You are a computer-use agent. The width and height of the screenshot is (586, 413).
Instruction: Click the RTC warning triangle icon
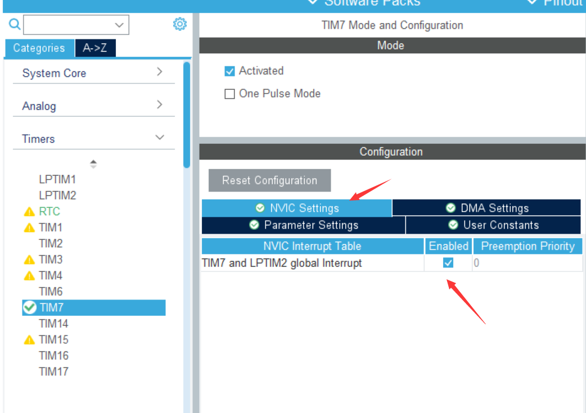(x=29, y=212)
